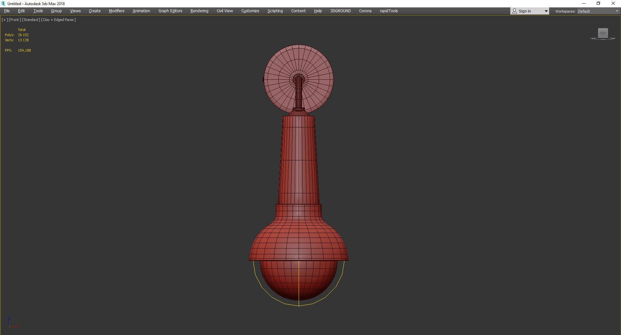Open the Workspaces Default dropdown
621x335 pixels.
[x=598, y=11]
